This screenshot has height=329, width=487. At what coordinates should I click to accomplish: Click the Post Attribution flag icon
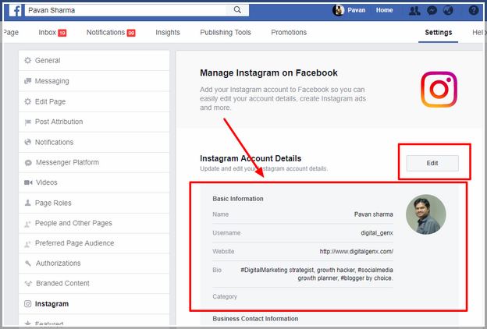(27, 122)
